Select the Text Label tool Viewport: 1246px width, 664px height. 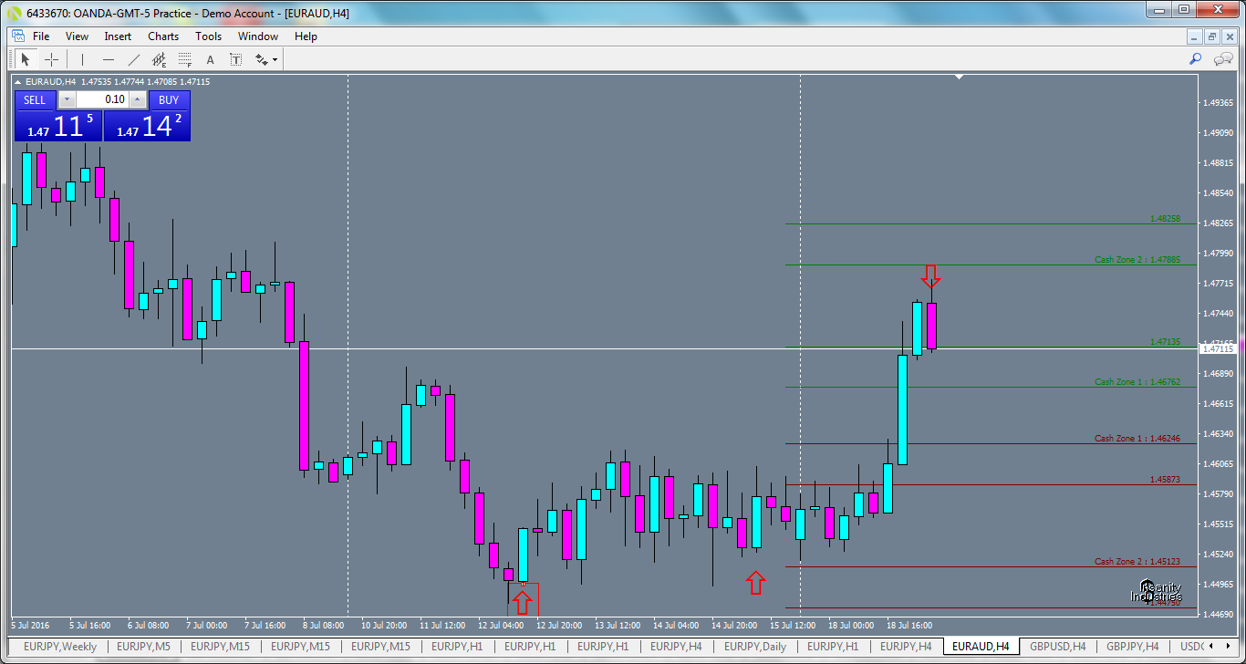click(x=235, y=58)
